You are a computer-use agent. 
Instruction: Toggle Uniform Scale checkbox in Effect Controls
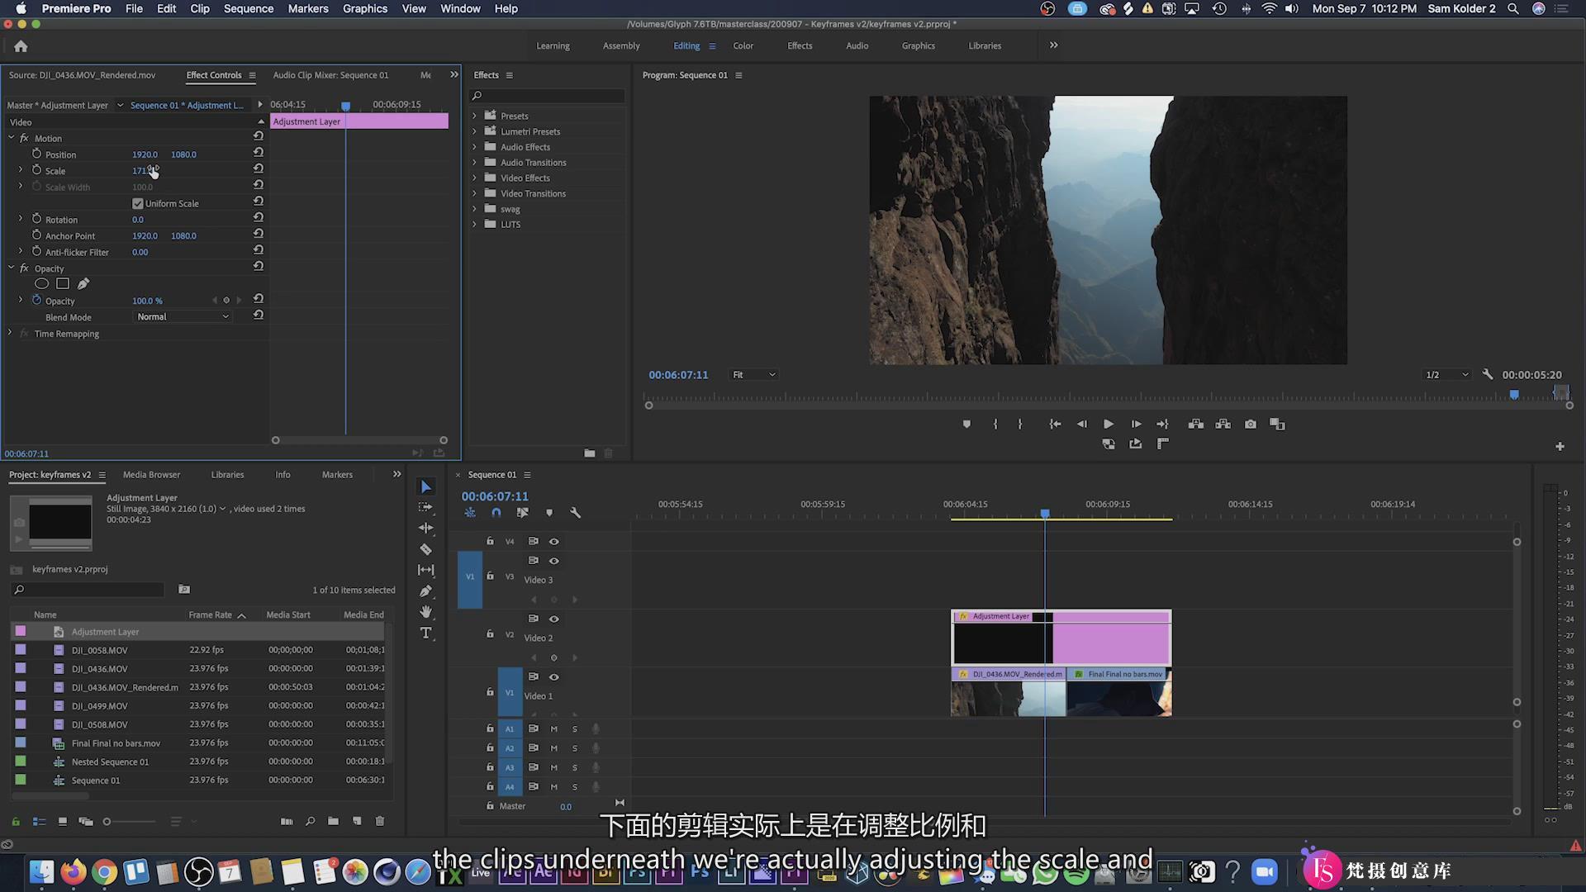[x=138, y=202]
